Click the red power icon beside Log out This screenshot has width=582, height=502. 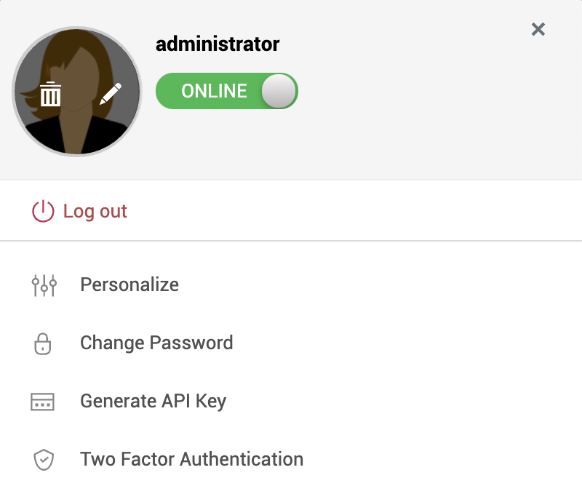pos(43,212)
